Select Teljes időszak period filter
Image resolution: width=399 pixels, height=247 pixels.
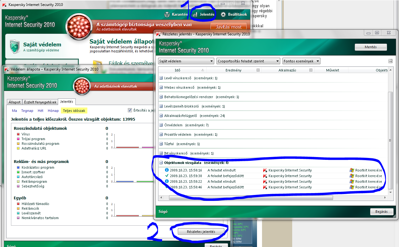tap(74, 111)
